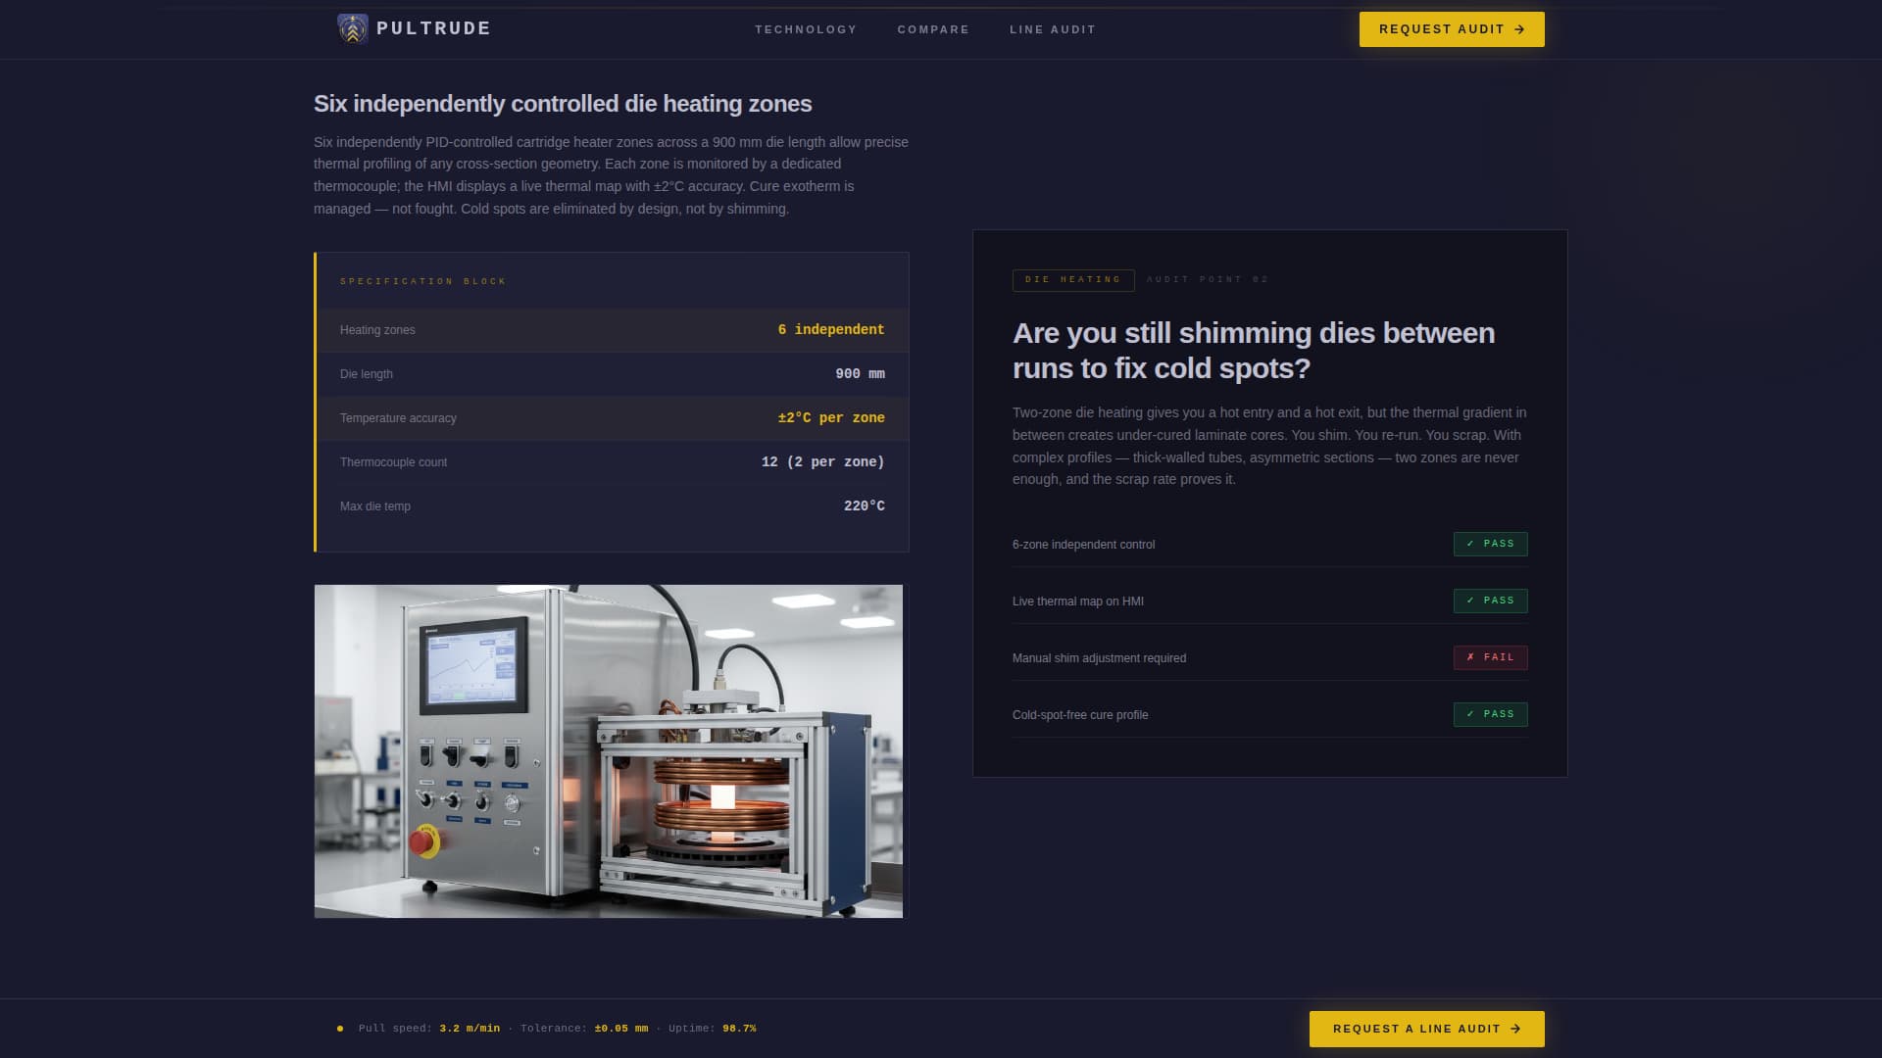Click the Pultrude shield logo icon
The width and height of the screenshot is (1882, 1058).
350,28
